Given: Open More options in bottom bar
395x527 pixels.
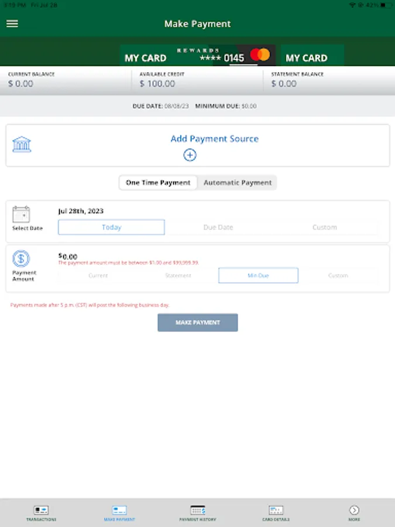Looking at the screenshot, I should pos(354,513).
